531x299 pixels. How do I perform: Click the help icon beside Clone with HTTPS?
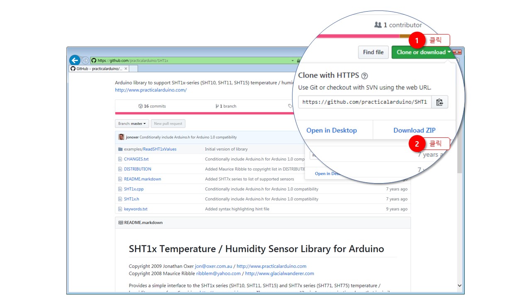click(364, 76)
